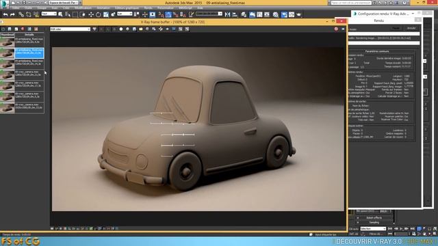
Task: Open the Rendu menu
Action: click(x=148, y=8)
